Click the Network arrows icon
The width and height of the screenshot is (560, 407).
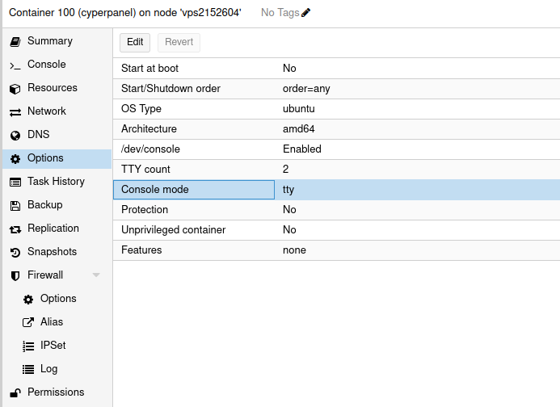pos(15,111)
